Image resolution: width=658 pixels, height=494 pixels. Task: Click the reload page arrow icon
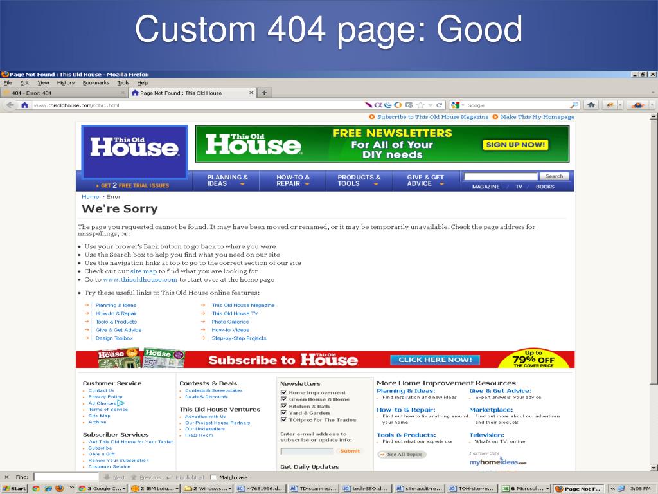point(439,105)
